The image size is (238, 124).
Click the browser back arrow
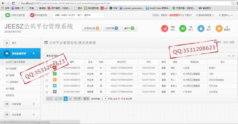pyautogui.click(x=3, y=3)
